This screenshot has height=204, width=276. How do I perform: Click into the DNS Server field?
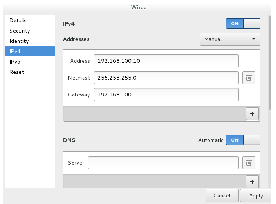(x=163, y=163)
